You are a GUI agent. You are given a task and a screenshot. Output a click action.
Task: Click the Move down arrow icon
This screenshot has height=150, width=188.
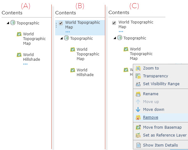[138, 110]
